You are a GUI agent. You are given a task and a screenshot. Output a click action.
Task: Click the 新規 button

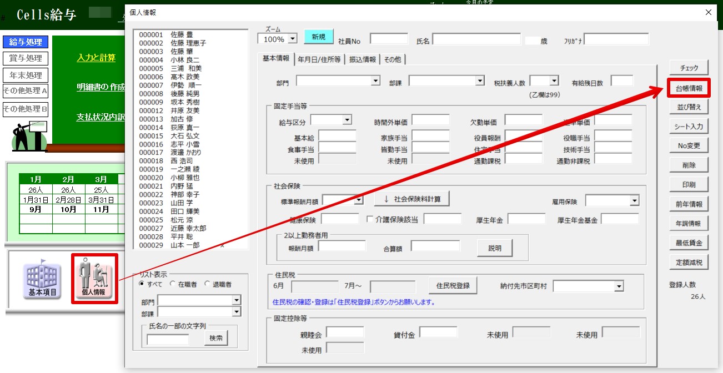[319, 37]
